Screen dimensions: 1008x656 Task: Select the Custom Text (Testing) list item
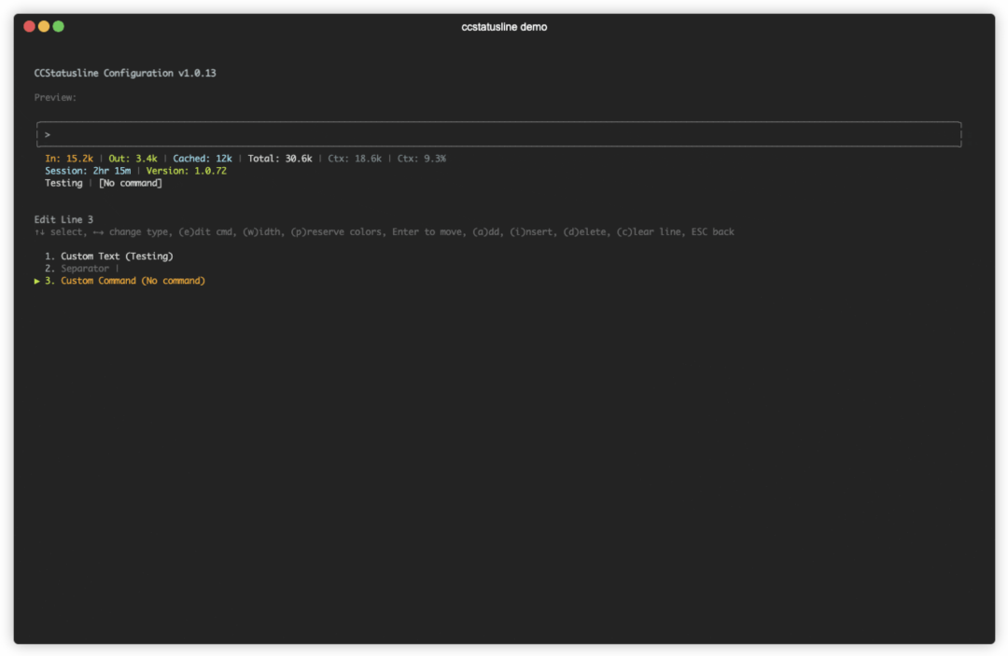[117, 256]
